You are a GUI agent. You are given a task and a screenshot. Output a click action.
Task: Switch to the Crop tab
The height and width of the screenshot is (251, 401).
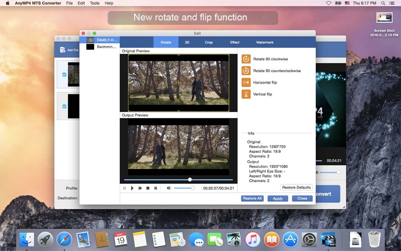tap(209, 42)
